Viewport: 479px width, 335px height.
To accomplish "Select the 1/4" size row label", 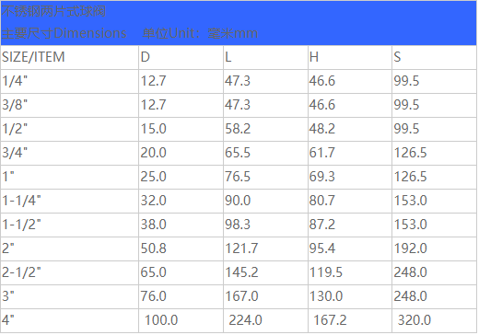I will click(15, 81).
